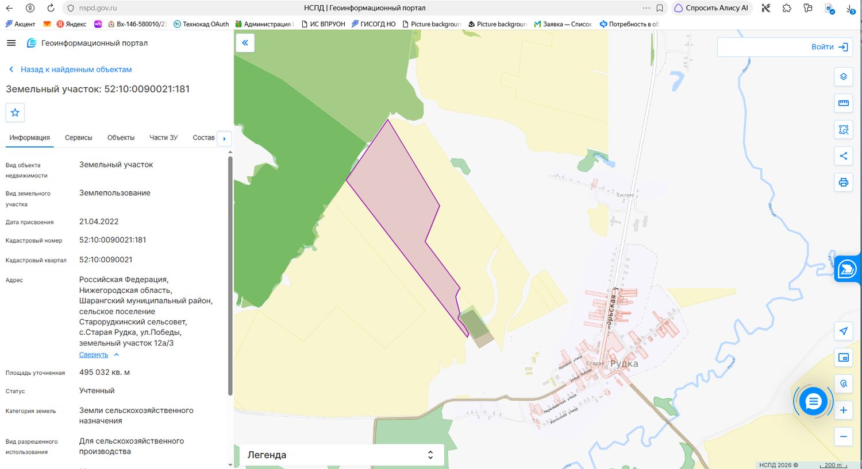Open the overview mini-map tool
The height and width of the screenshot is (469, 862).
[843, 358]
